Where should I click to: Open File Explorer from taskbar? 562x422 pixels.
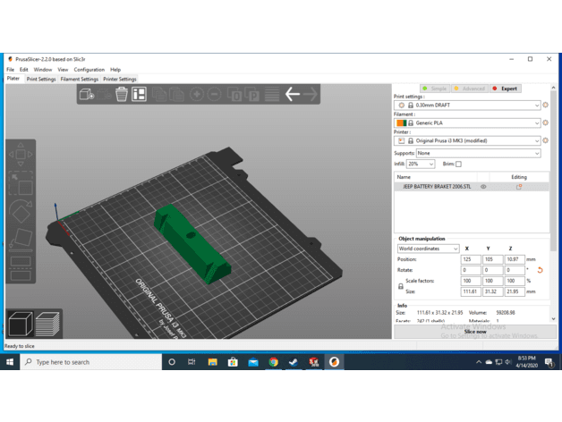click(x=213, y=362)
